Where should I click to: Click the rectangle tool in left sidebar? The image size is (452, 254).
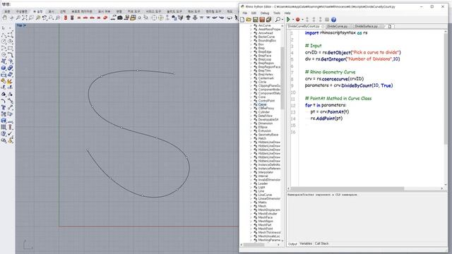pyautogui.click(x=11, y=48)
